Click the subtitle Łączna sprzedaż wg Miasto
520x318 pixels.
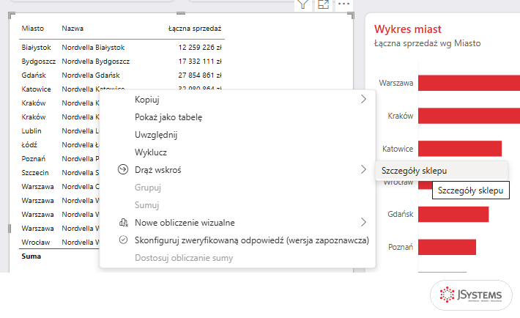427,43
